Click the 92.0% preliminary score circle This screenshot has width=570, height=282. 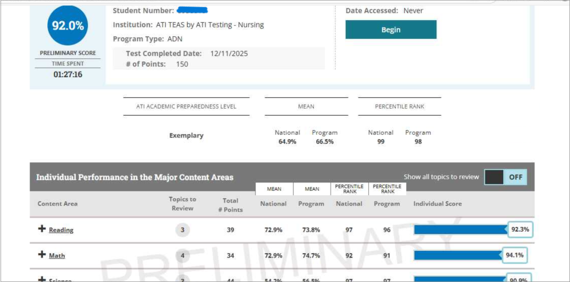point(68,26)
